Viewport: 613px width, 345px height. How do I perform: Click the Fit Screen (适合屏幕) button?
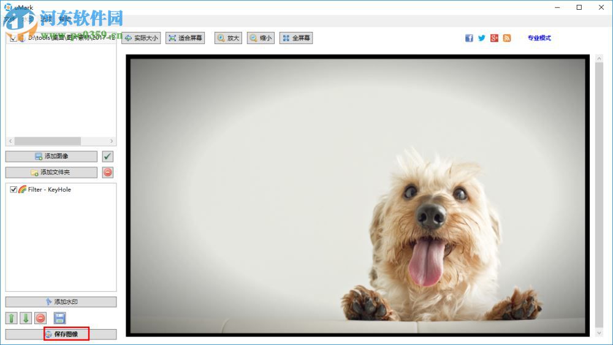[x=185, y=38]
